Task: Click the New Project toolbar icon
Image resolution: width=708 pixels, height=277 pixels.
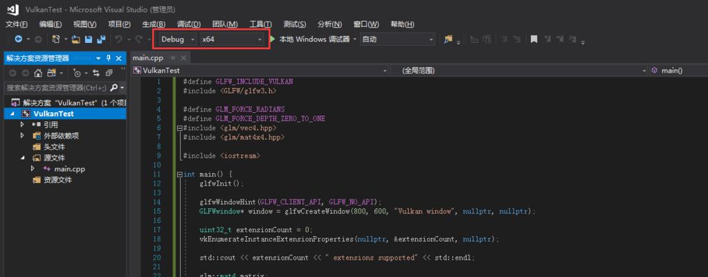Action: tap(56, 39)
